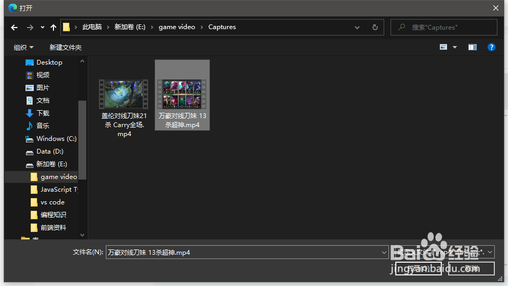Screen dimensions: 508x286
Task: Click navigation pane scroll up arrow
Action: (x=83, y=61)
